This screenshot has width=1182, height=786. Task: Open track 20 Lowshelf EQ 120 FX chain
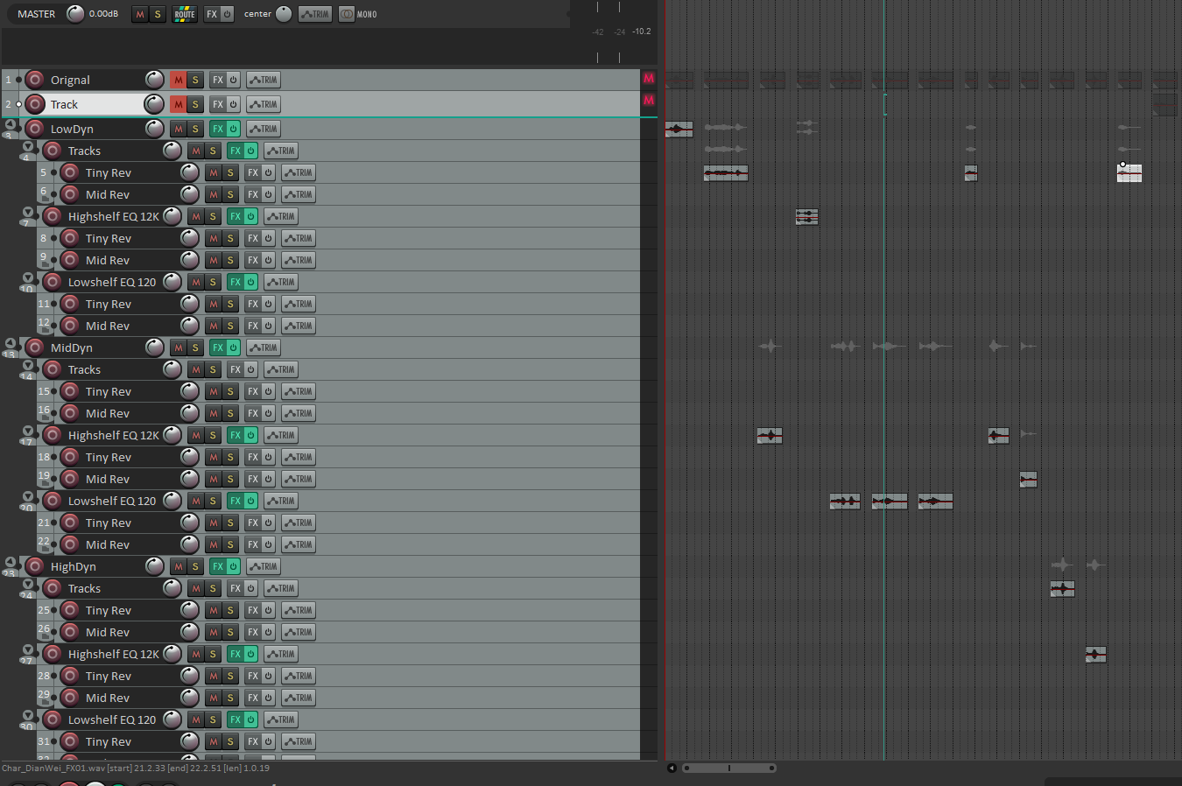tap(236, 501)
